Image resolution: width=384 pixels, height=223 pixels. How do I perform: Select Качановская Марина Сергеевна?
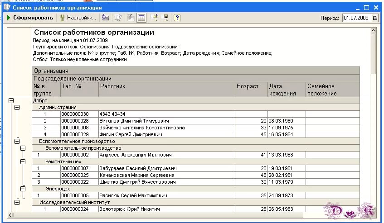137,175
